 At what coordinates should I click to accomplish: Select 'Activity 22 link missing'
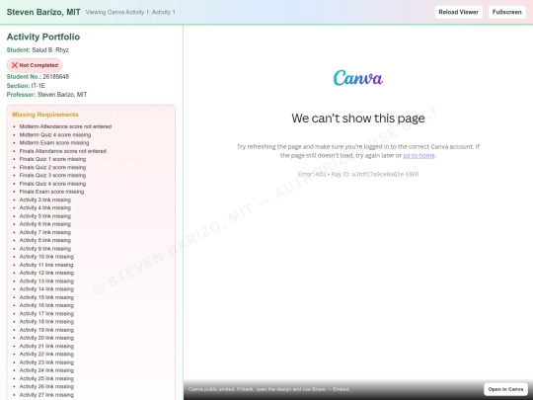[46, 355]
